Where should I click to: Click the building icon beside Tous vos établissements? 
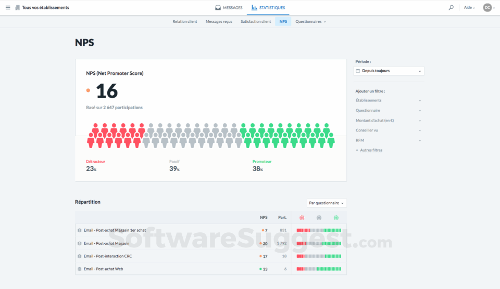17,7
